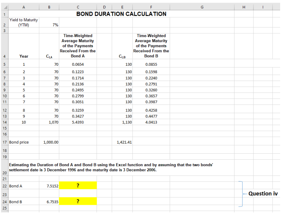Image resolution: width=293 pixels, height=218 pixels.
Task: Select column header C
Action: pos(78,6)
